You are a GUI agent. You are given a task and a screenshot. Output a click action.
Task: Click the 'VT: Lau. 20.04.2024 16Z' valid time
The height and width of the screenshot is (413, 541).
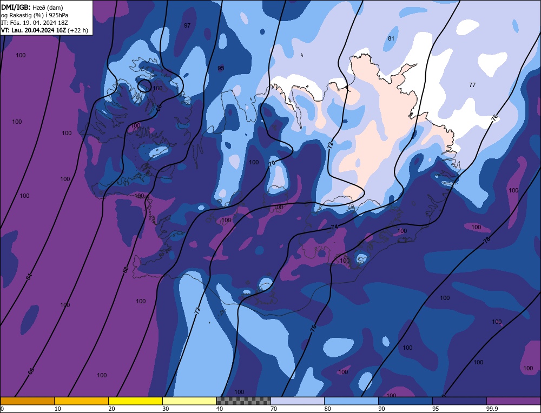[34, 30]
